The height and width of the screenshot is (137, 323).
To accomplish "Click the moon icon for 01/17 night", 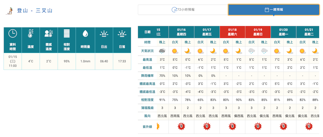I will (x=213, y=51).
